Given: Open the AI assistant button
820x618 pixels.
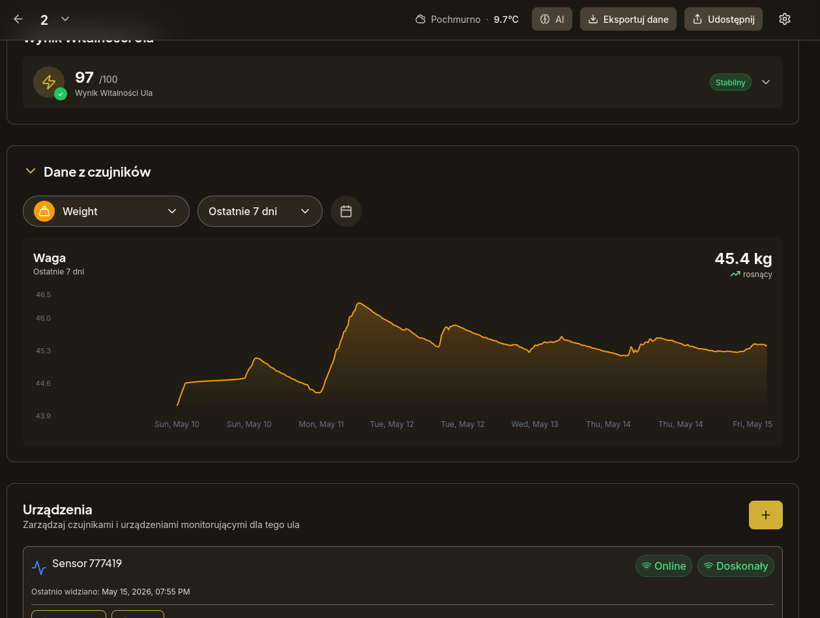Looking at the screenshot, I should [552, 19].
